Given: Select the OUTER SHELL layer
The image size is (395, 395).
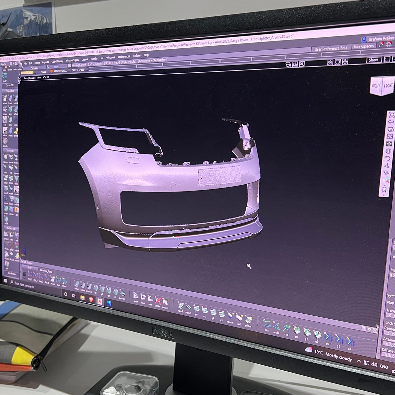Looking at the screenshot, I should pos(78,70).
